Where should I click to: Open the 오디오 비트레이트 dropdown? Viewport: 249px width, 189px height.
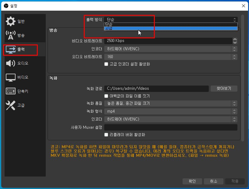tap(171, 57)
